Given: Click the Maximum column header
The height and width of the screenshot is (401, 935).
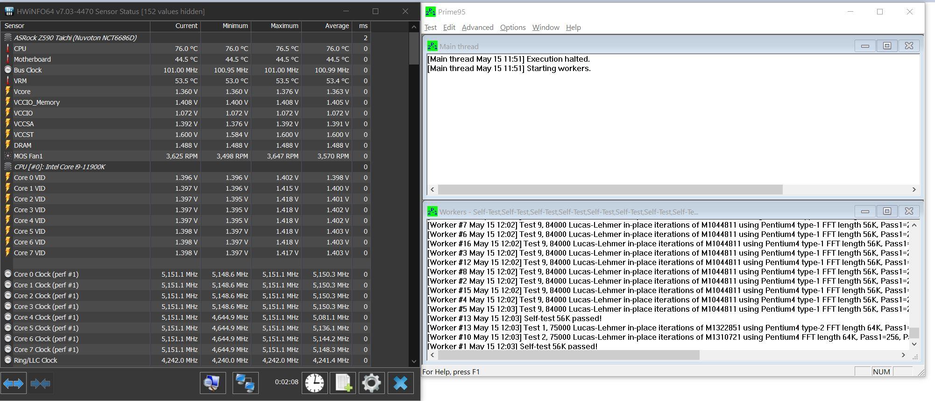Looking at the screenshot, I should pyautogui.click(x=276, y=26).
